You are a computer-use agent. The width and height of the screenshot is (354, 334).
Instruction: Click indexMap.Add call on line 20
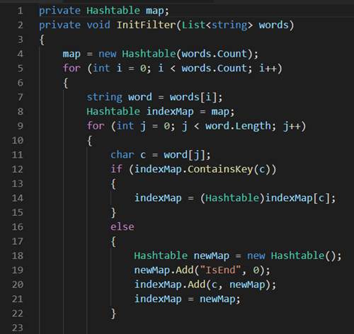coord(170,284)
